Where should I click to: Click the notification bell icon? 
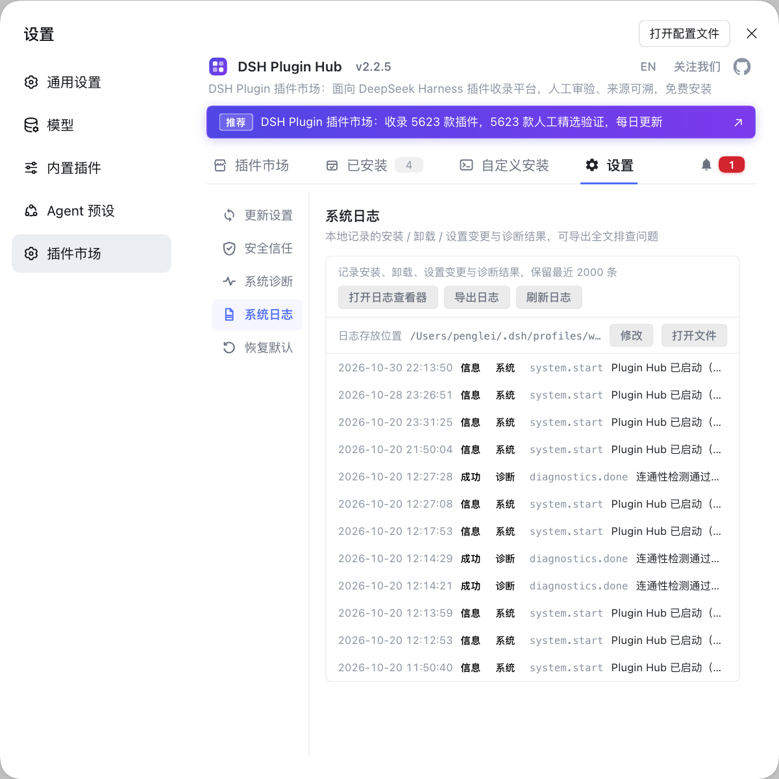click(706, 165)
